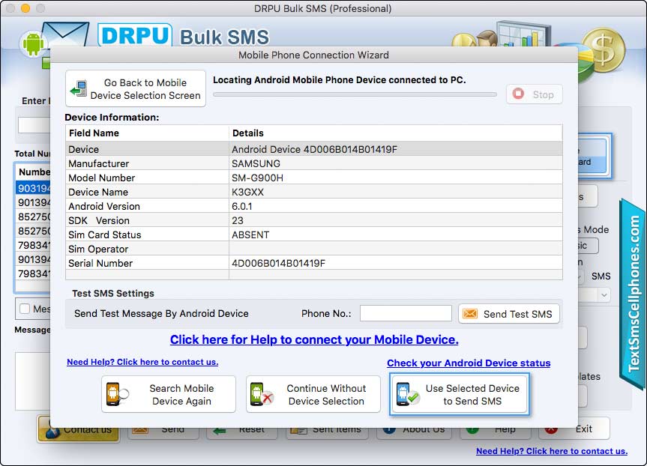Click Search Mobile Device Again button
Image resolution: width=647 pixels, height=466 pixels.
169,394
